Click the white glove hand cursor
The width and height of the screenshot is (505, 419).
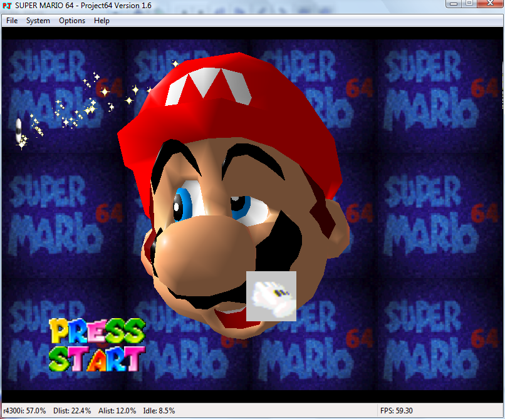pos(271,296)
